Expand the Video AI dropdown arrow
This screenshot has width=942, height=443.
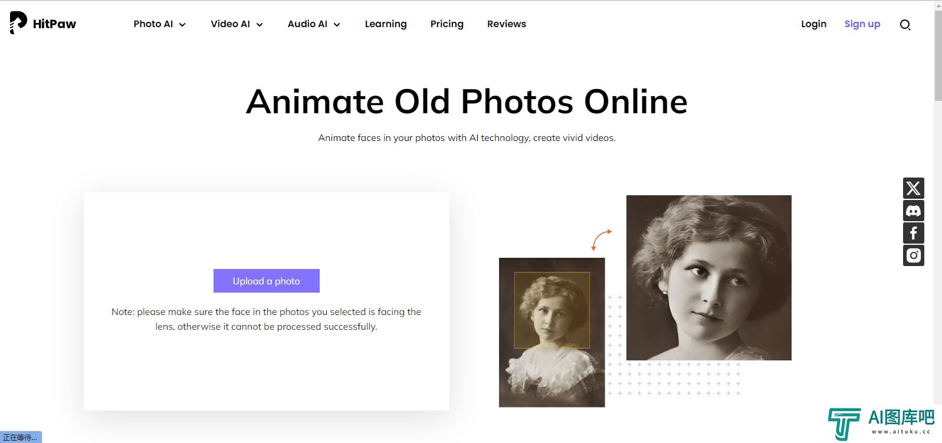[260, 25]
